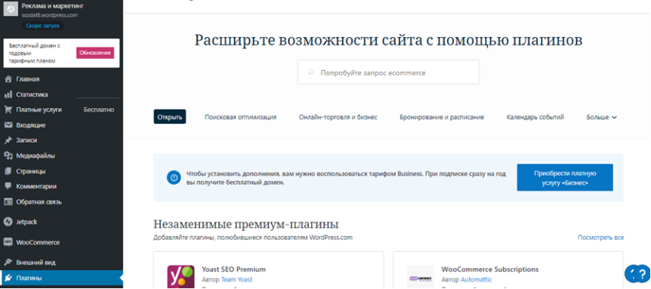Click Приобрести платную услугу «Бизнес» button

565,177
